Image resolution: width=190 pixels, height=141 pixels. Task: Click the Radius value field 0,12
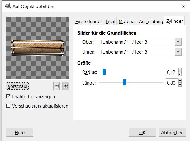click(172, 72)
